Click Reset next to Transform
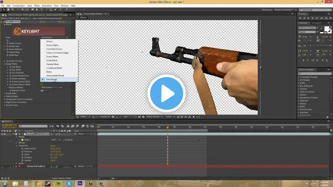 (x=53, y=146)
